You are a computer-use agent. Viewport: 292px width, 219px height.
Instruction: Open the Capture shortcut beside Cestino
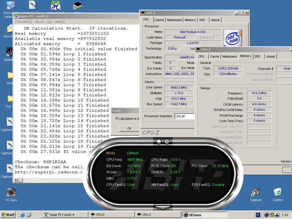(x=255, y=193)
